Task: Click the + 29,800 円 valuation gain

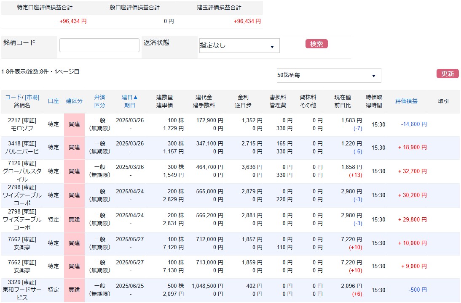Action: [x=413, y=220]
